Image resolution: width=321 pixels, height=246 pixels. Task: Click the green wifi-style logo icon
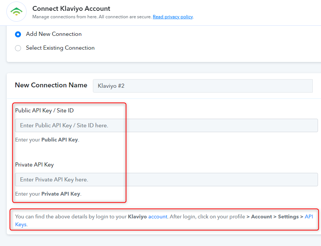16,12
